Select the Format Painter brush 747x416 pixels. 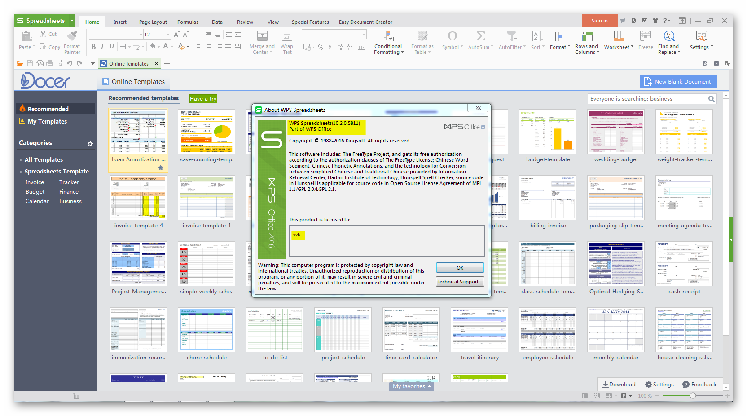click(72, 35)
